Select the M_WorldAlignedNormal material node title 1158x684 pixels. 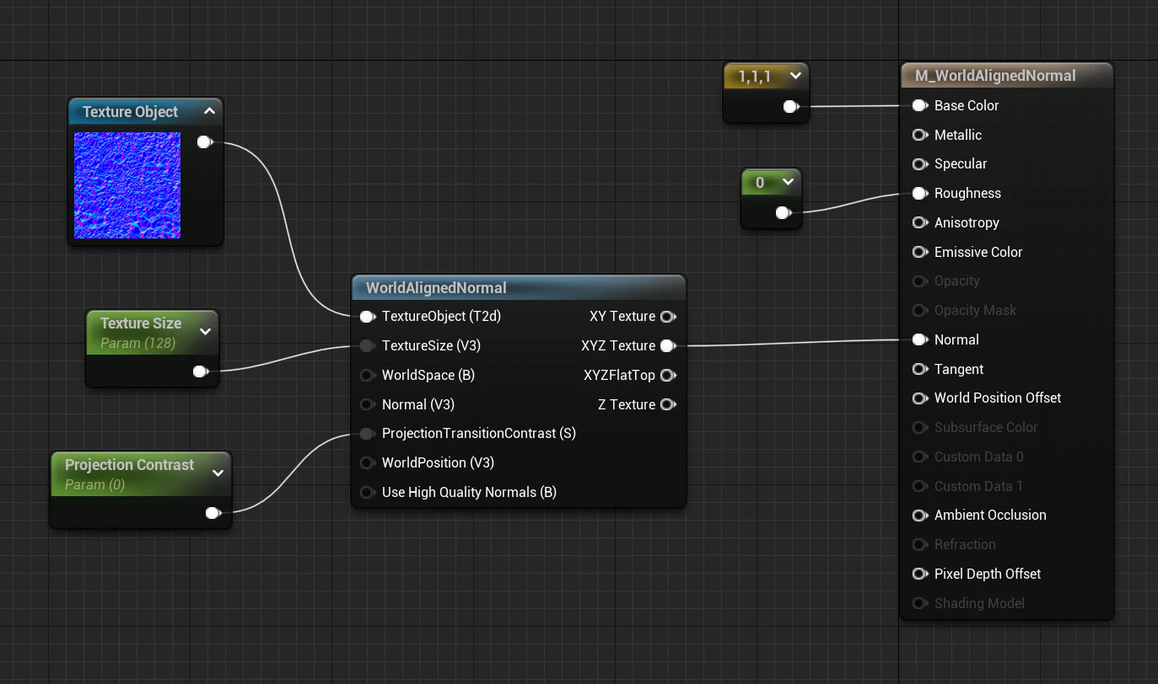coord(995,75)
